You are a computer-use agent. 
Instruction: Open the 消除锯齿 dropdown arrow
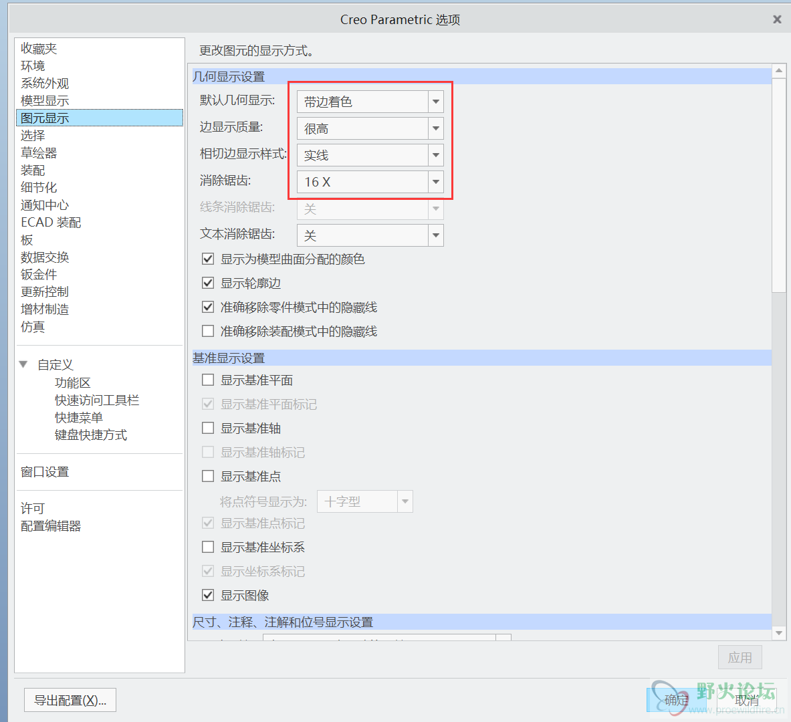pos(436,182)
